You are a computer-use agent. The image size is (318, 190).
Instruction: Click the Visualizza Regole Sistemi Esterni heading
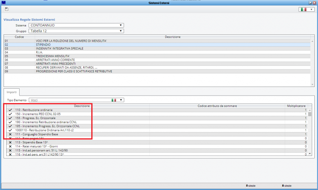tap(29, 20)
